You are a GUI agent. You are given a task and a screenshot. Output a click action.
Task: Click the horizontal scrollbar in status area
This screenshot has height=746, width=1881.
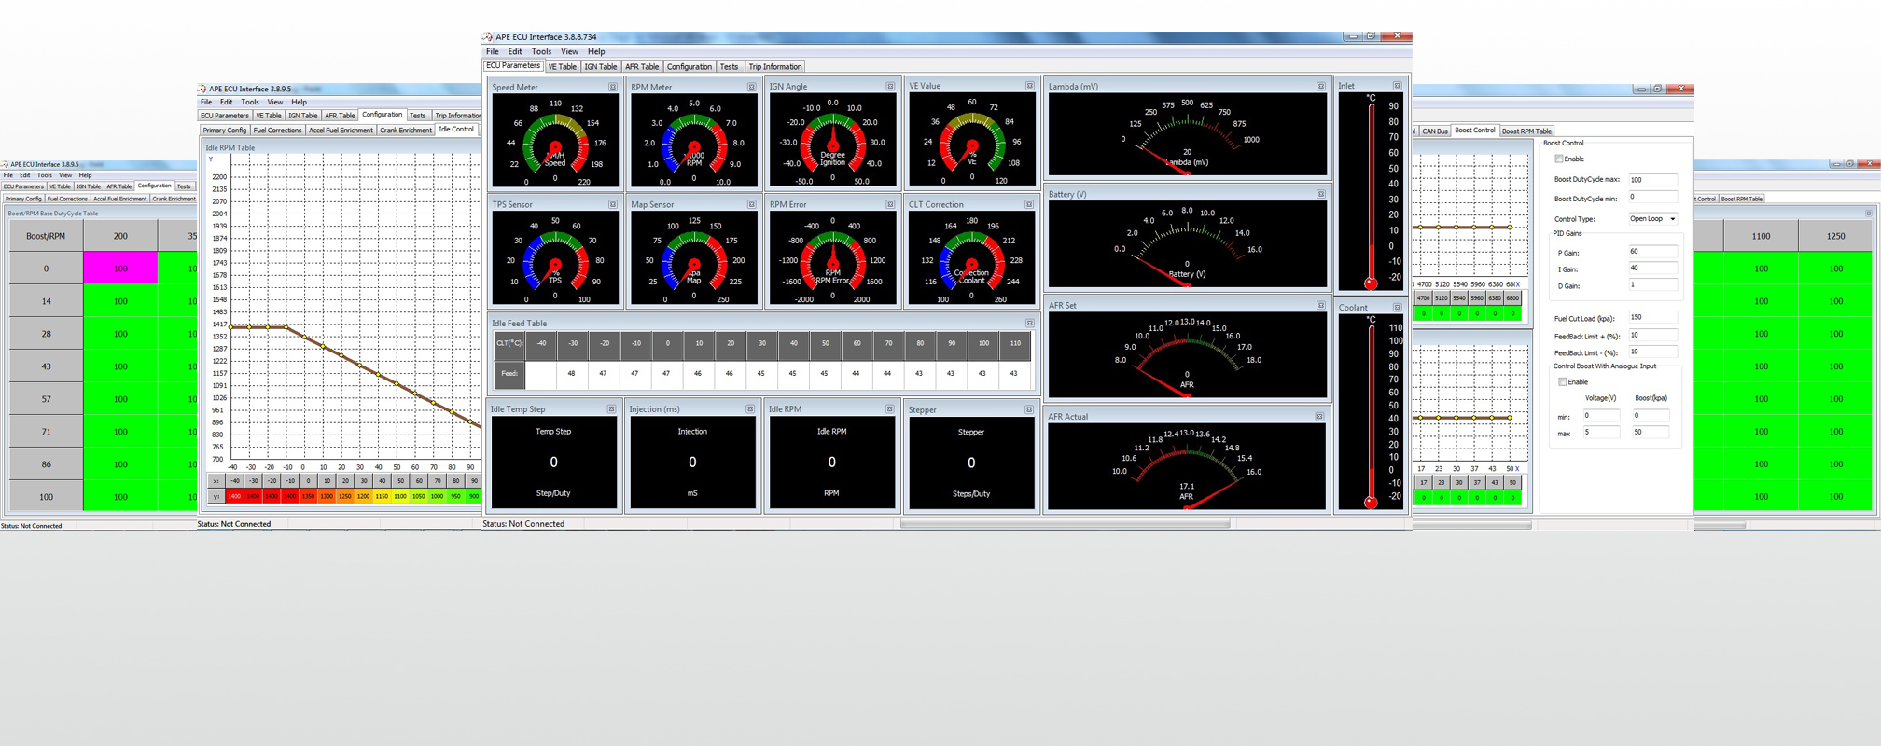tap(1064, 524)
